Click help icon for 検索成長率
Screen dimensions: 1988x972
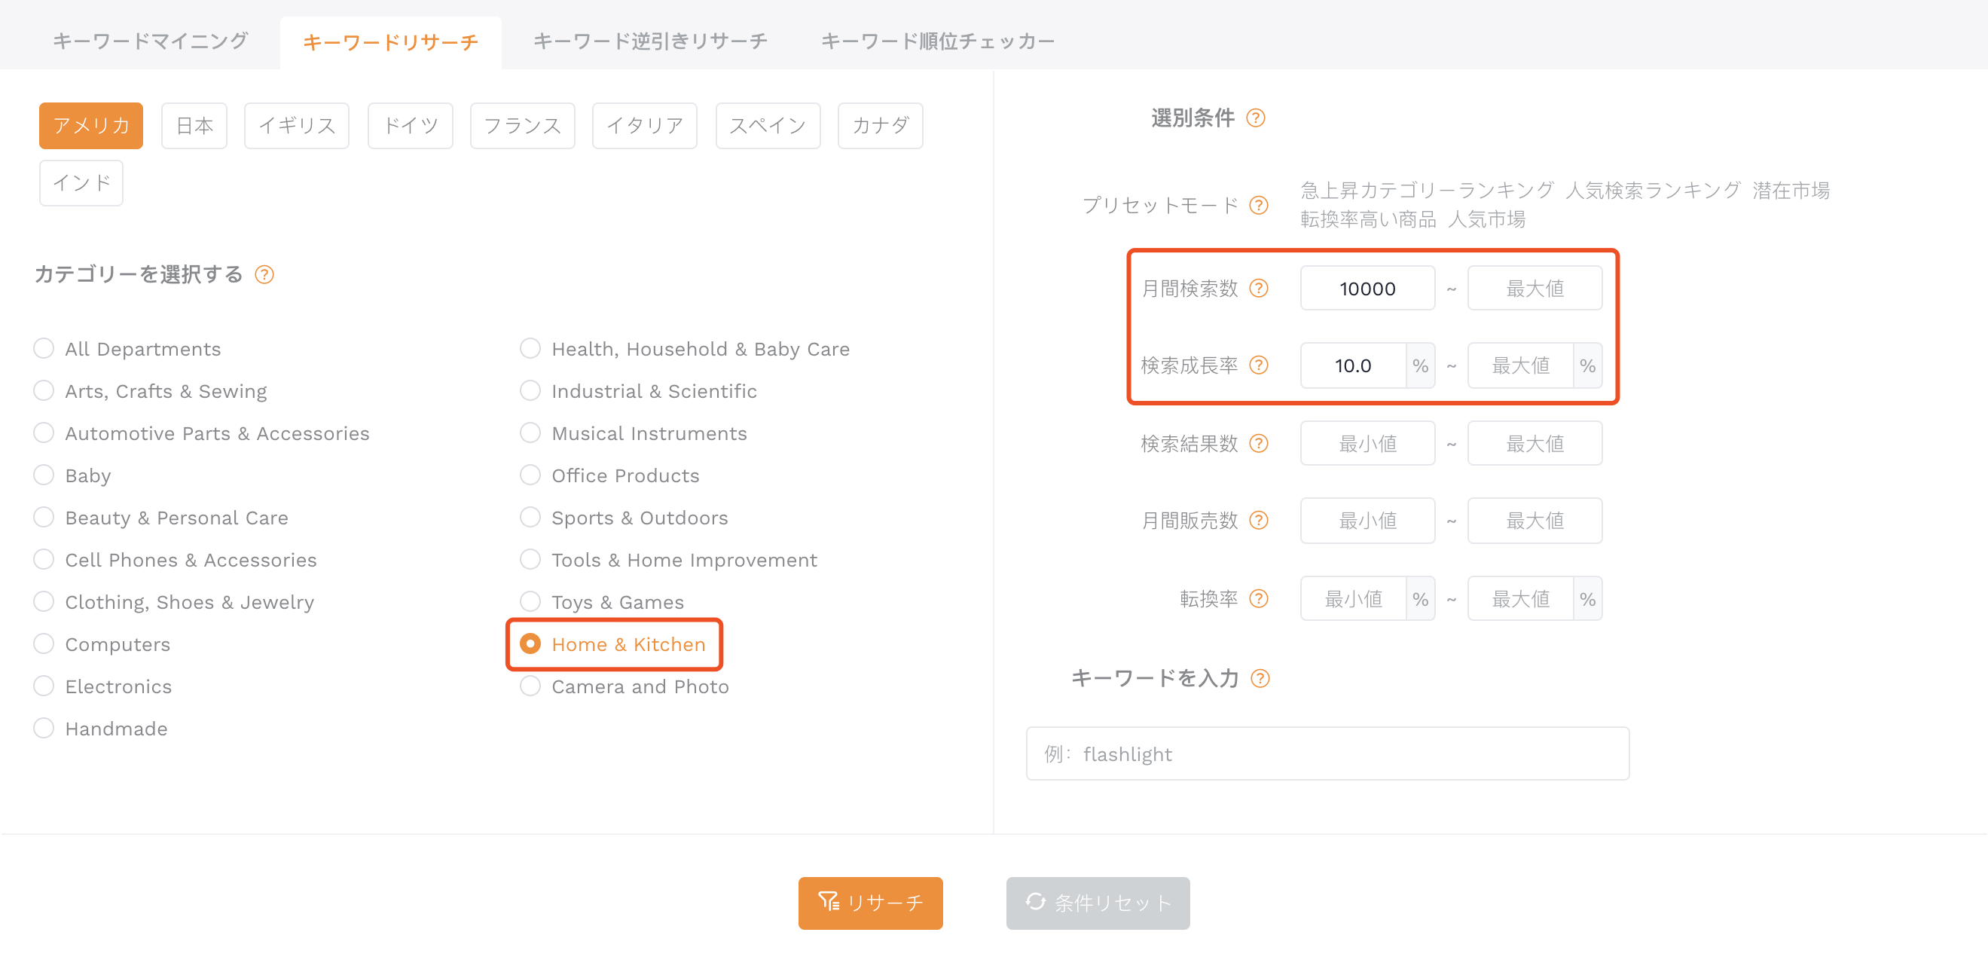click(1259, 365)
